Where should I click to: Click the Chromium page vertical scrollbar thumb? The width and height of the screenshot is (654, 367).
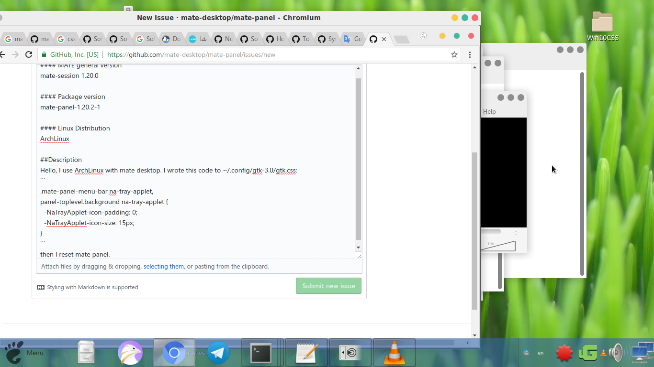(474, 231)
